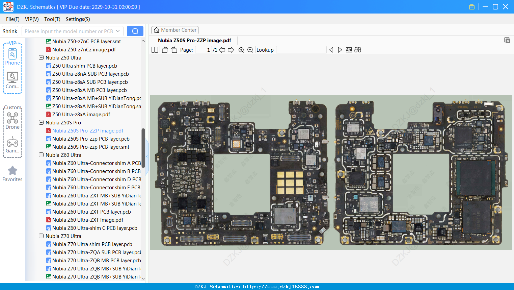
Task: Go to the previous page arrow
Action: coord(222,50)
